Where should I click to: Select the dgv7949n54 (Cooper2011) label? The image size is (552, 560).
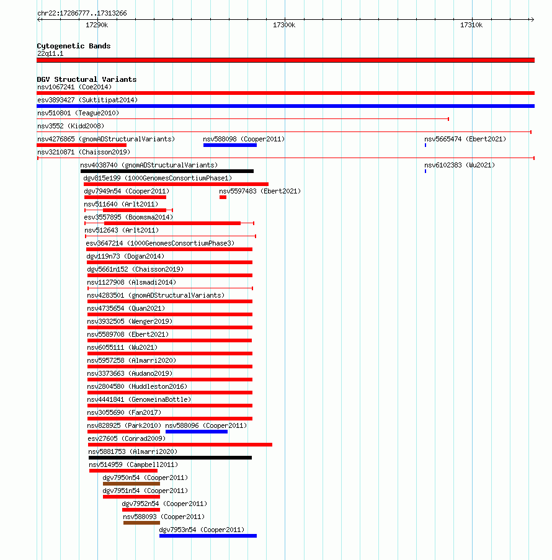click(x=127, y=191)
